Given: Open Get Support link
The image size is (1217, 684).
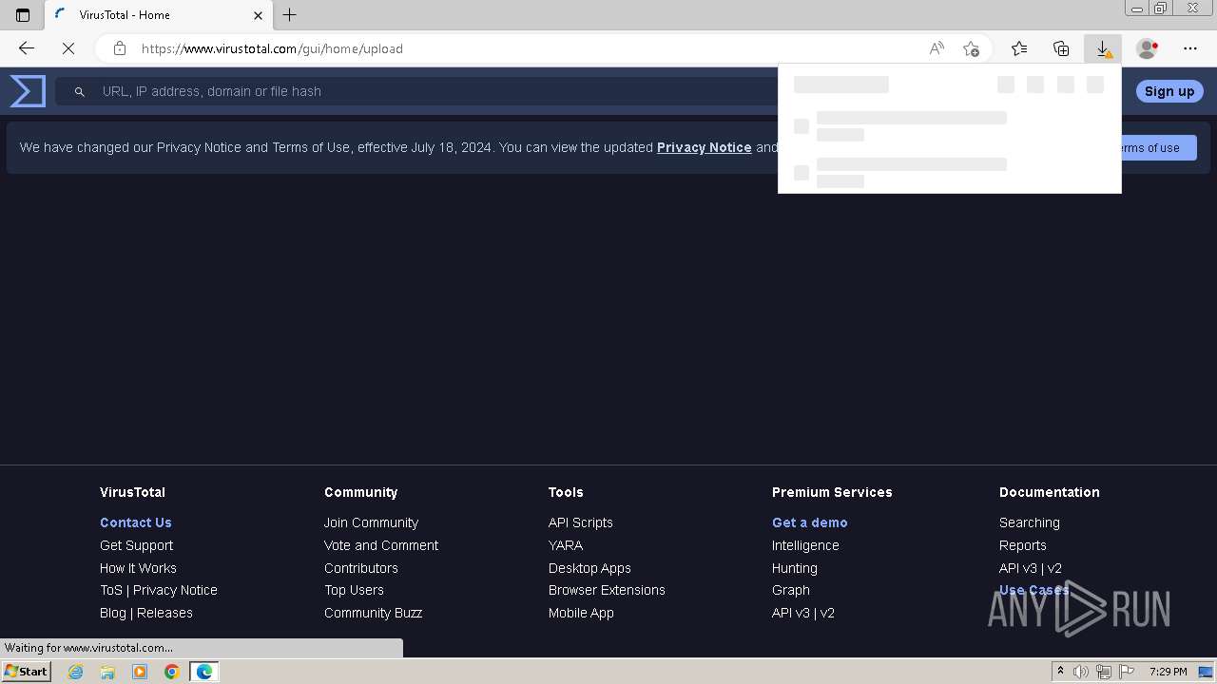Looking at the screenshot, I should click(x=136, y=545).
